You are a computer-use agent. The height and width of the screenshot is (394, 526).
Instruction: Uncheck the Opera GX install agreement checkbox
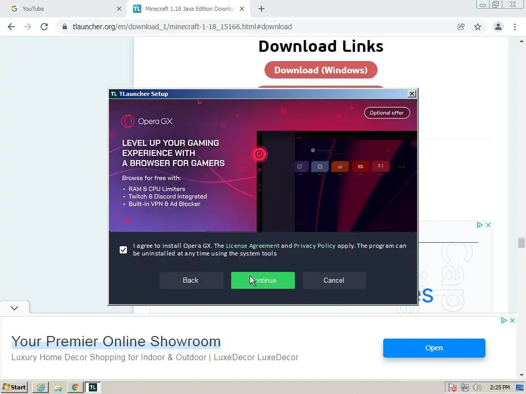click(x=123, y=250)
